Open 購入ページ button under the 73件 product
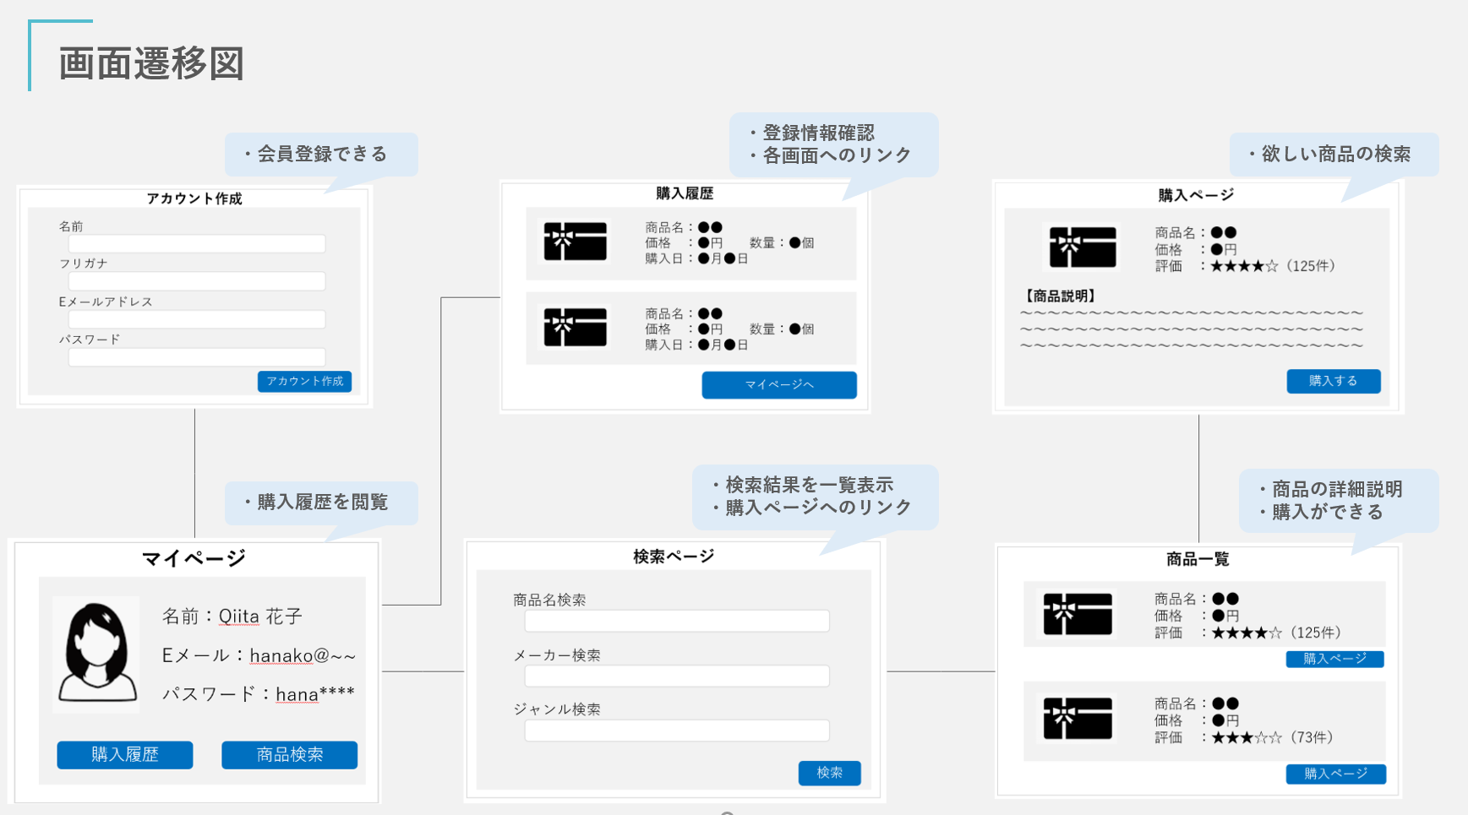1468x815 pixels. [1335, 774]
